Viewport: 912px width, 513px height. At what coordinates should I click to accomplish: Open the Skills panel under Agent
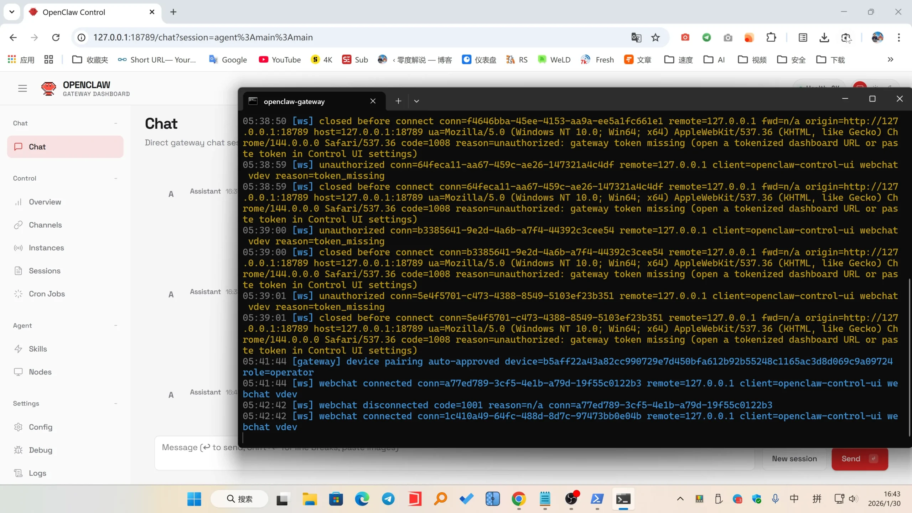[38, 349]
